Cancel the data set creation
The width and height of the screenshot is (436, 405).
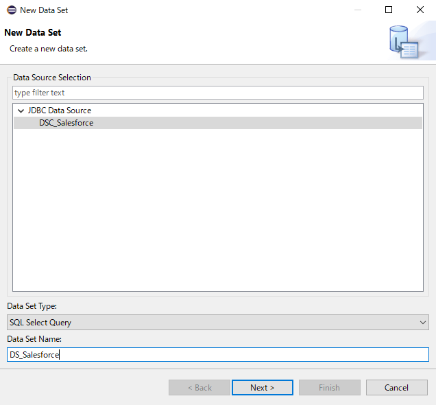[x=396, y=387]
